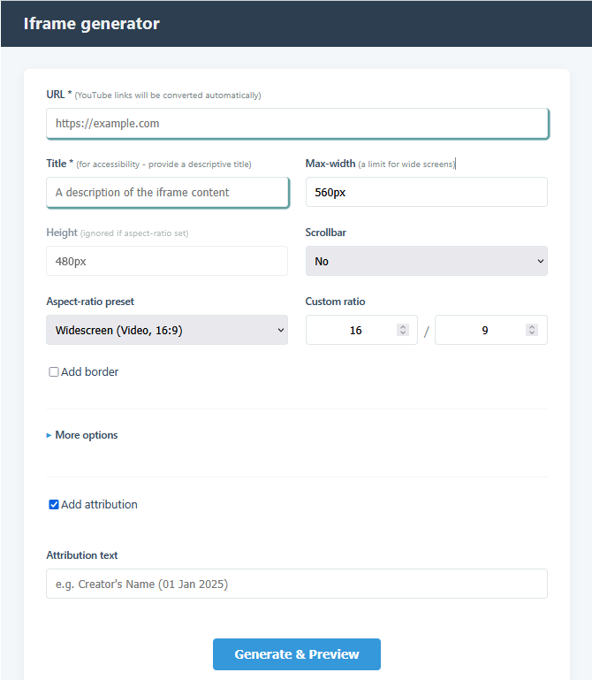
Task: Click the stepper arrows on the 9 ratio field
Action: 532,330
